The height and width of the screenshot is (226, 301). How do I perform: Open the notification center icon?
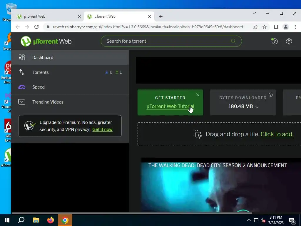coord(292,220)
